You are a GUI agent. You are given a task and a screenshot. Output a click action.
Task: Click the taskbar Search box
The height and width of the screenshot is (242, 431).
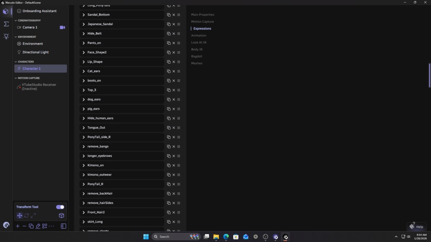pyautogui.click(x=176, y=237)
